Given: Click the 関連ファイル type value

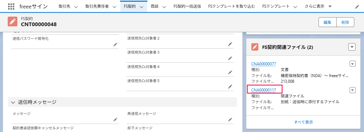Looking at the screenshot, I should coord(292,96).
